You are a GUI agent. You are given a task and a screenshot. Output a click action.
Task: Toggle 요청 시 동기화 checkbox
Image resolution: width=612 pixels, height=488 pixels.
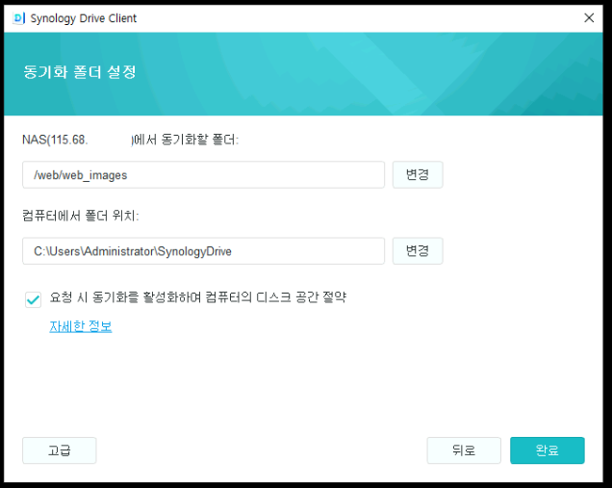[33, 299]
